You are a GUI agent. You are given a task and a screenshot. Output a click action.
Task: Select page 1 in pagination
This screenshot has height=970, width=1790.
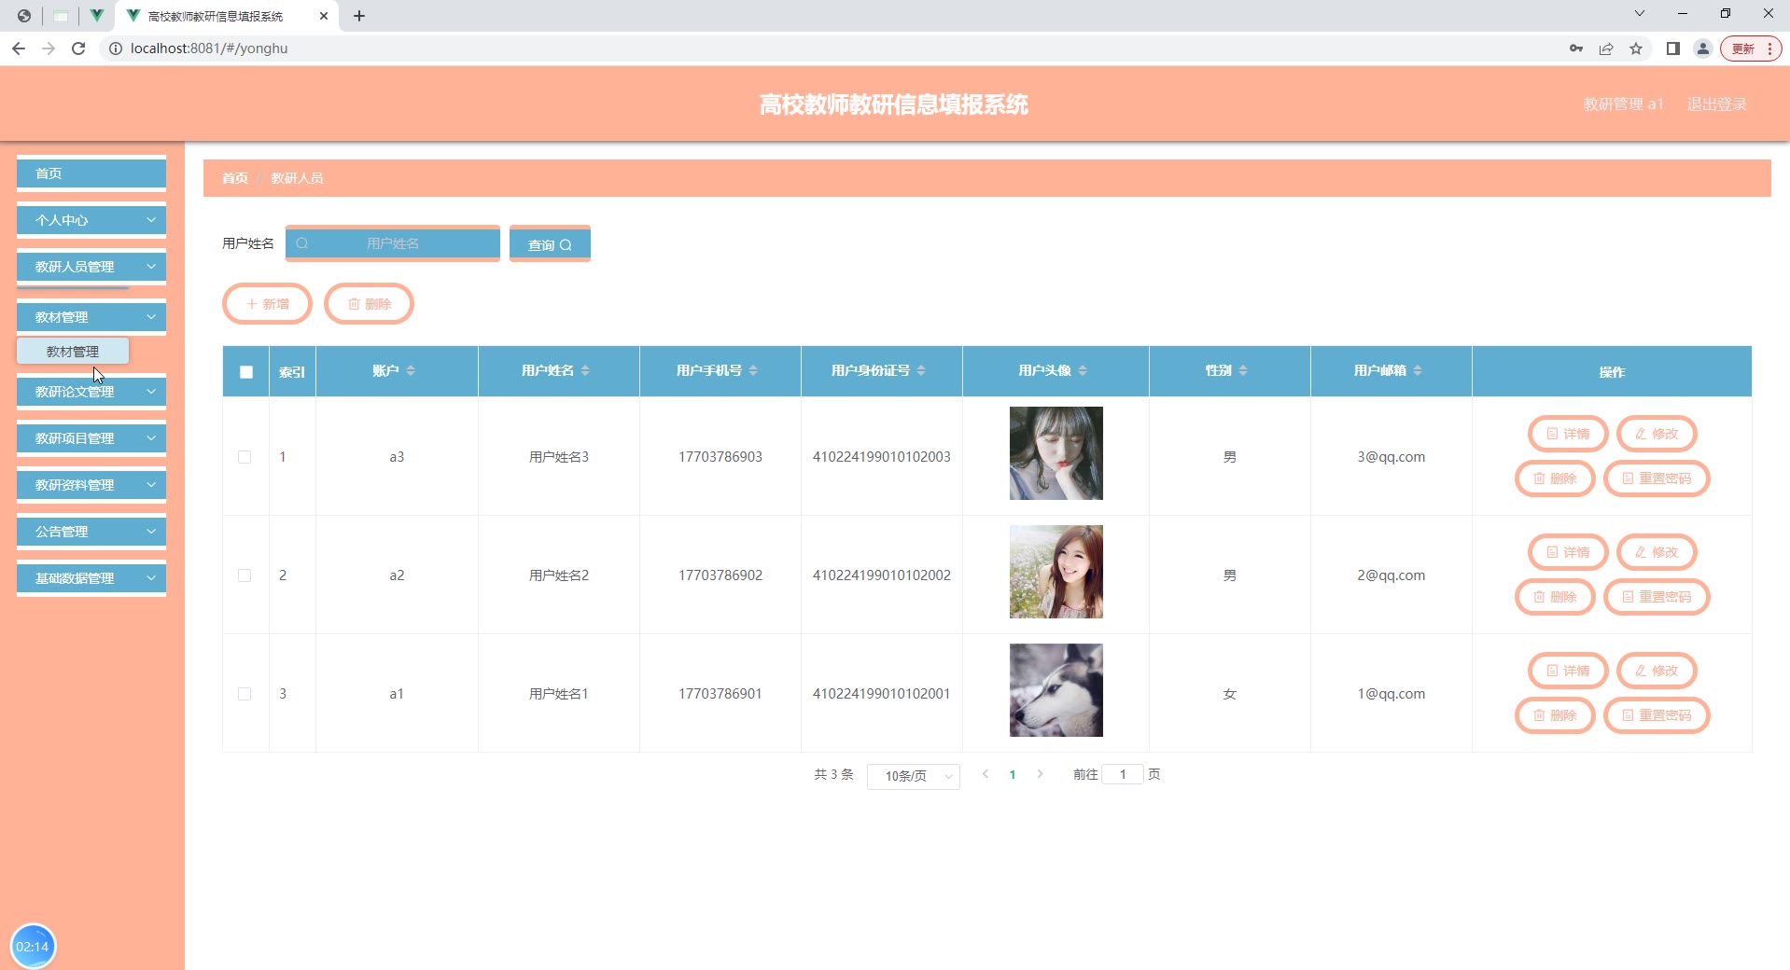pyautogui.click(x=1013, y=775)
